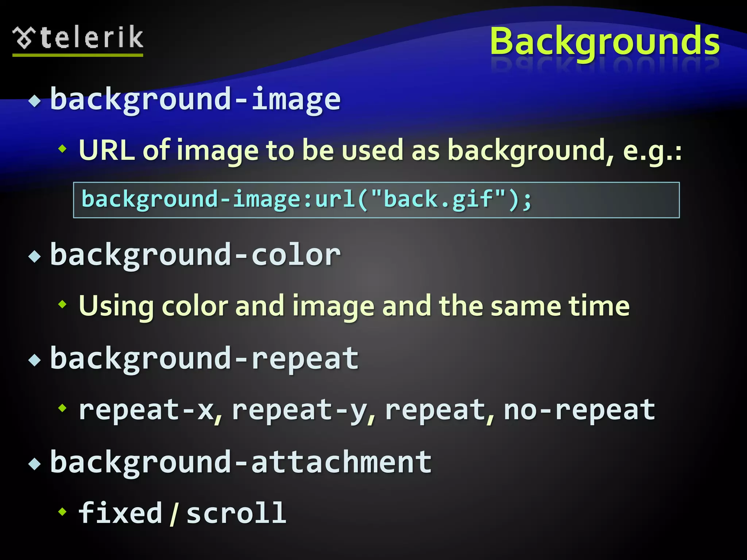
Task: Click the green bullet before URL of image
Action: point(63,148)
